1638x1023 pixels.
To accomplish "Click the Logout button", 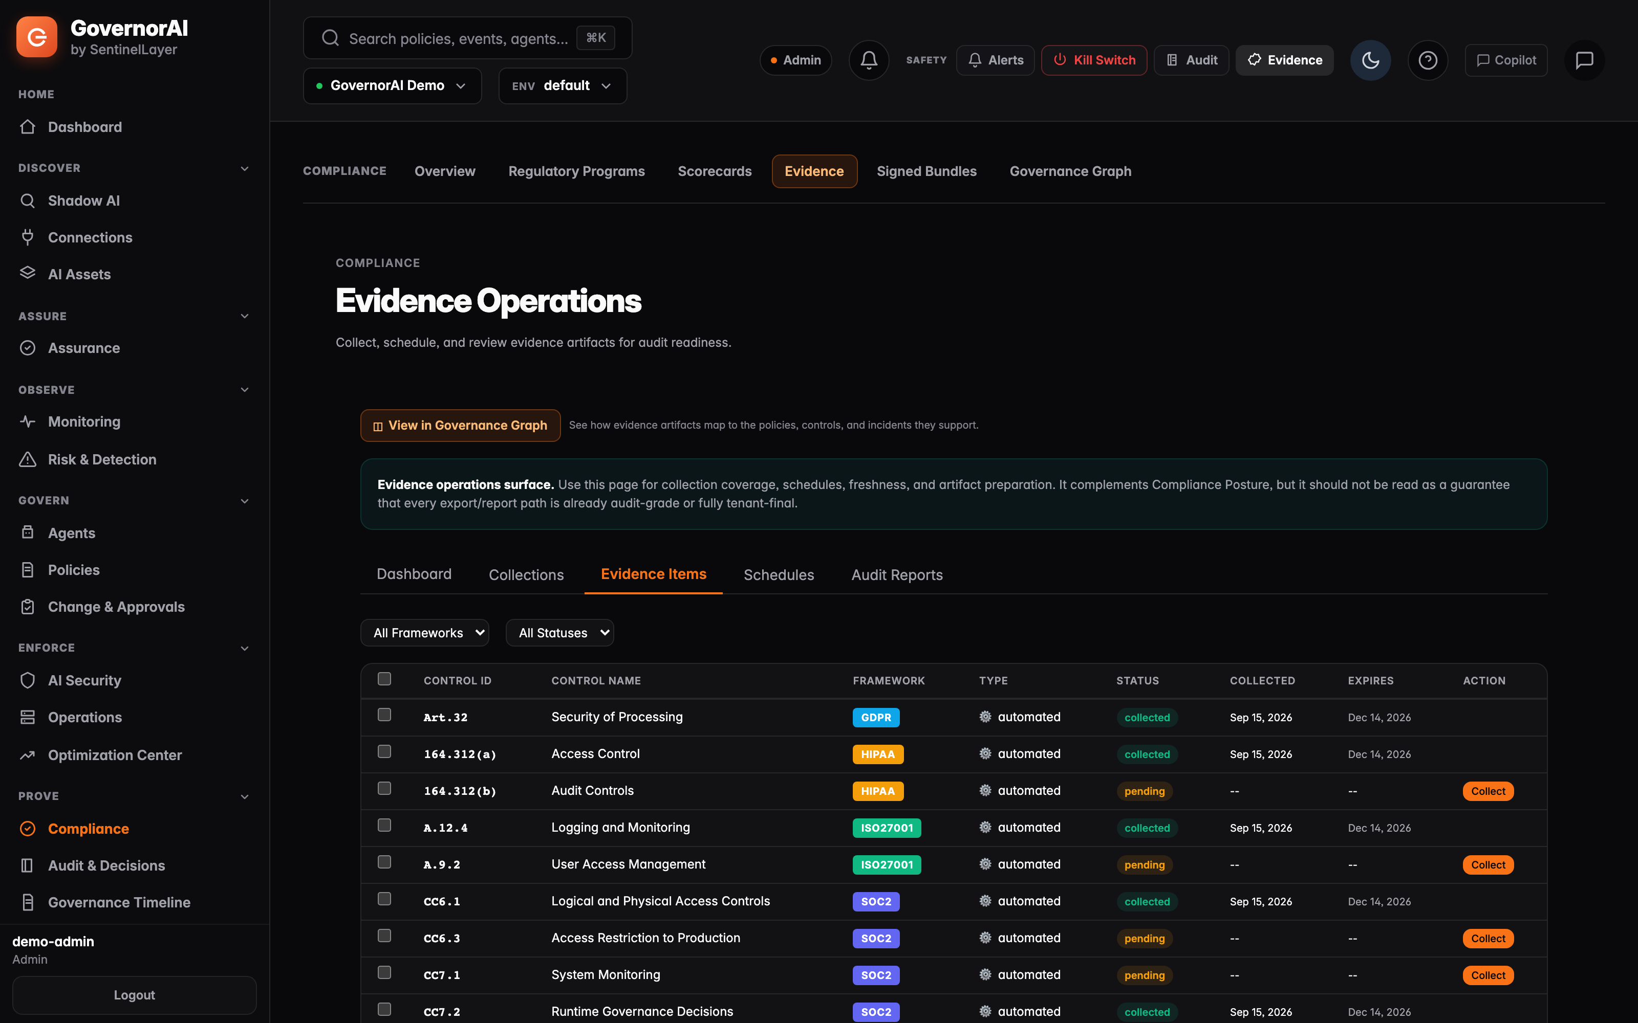I will pyautogui.click(x=134, y=994).
